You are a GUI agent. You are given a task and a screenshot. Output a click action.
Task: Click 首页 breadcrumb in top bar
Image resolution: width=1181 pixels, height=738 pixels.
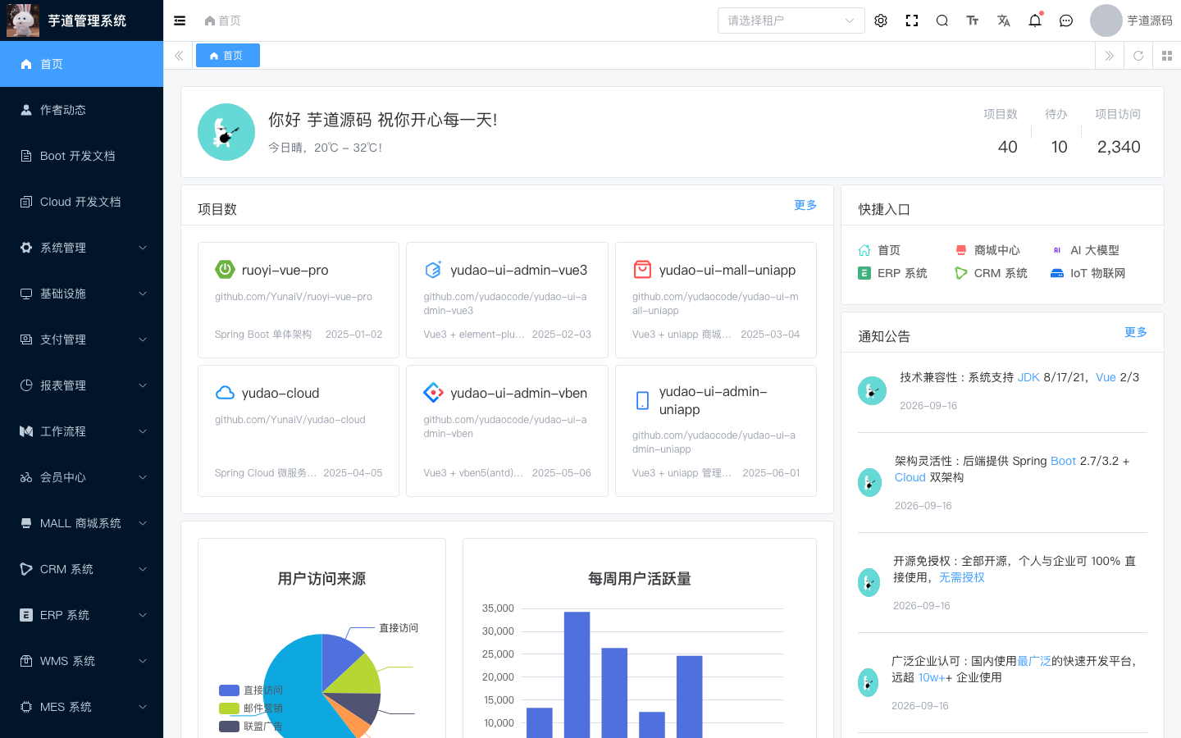coord(223,20)
